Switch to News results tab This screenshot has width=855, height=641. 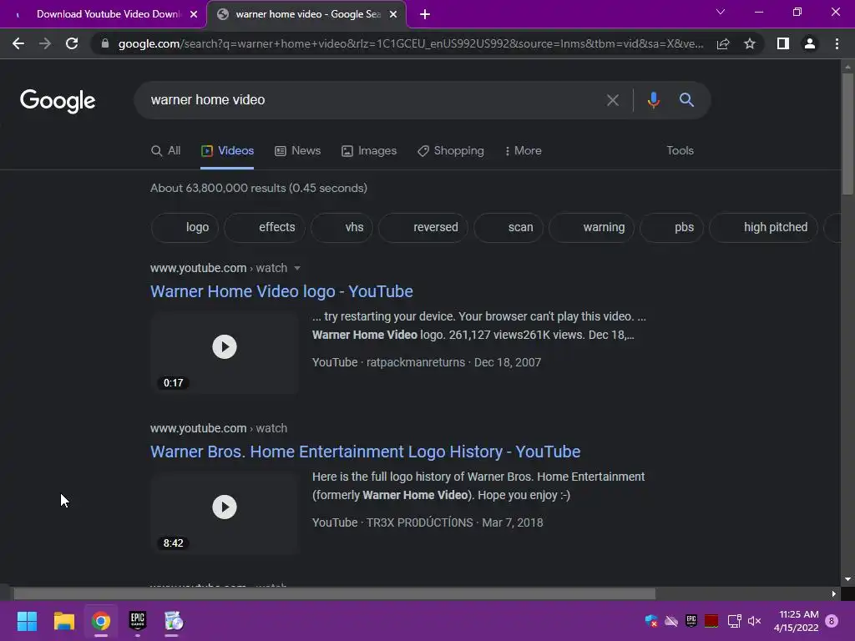298,151
